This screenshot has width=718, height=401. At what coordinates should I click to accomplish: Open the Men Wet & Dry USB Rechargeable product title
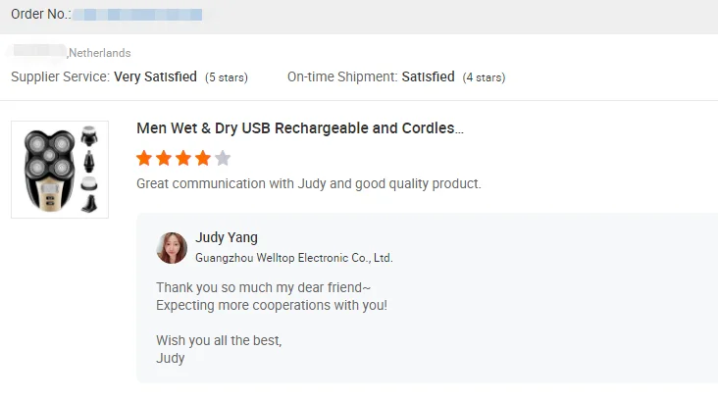(x=299, y=128)
